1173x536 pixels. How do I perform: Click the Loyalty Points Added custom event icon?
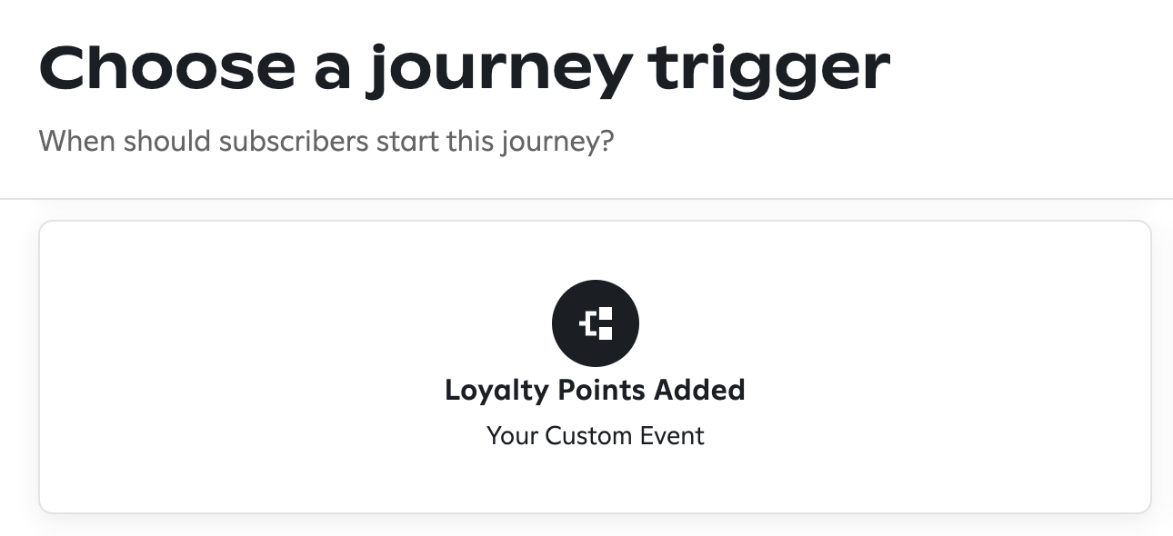click(596, 323)
